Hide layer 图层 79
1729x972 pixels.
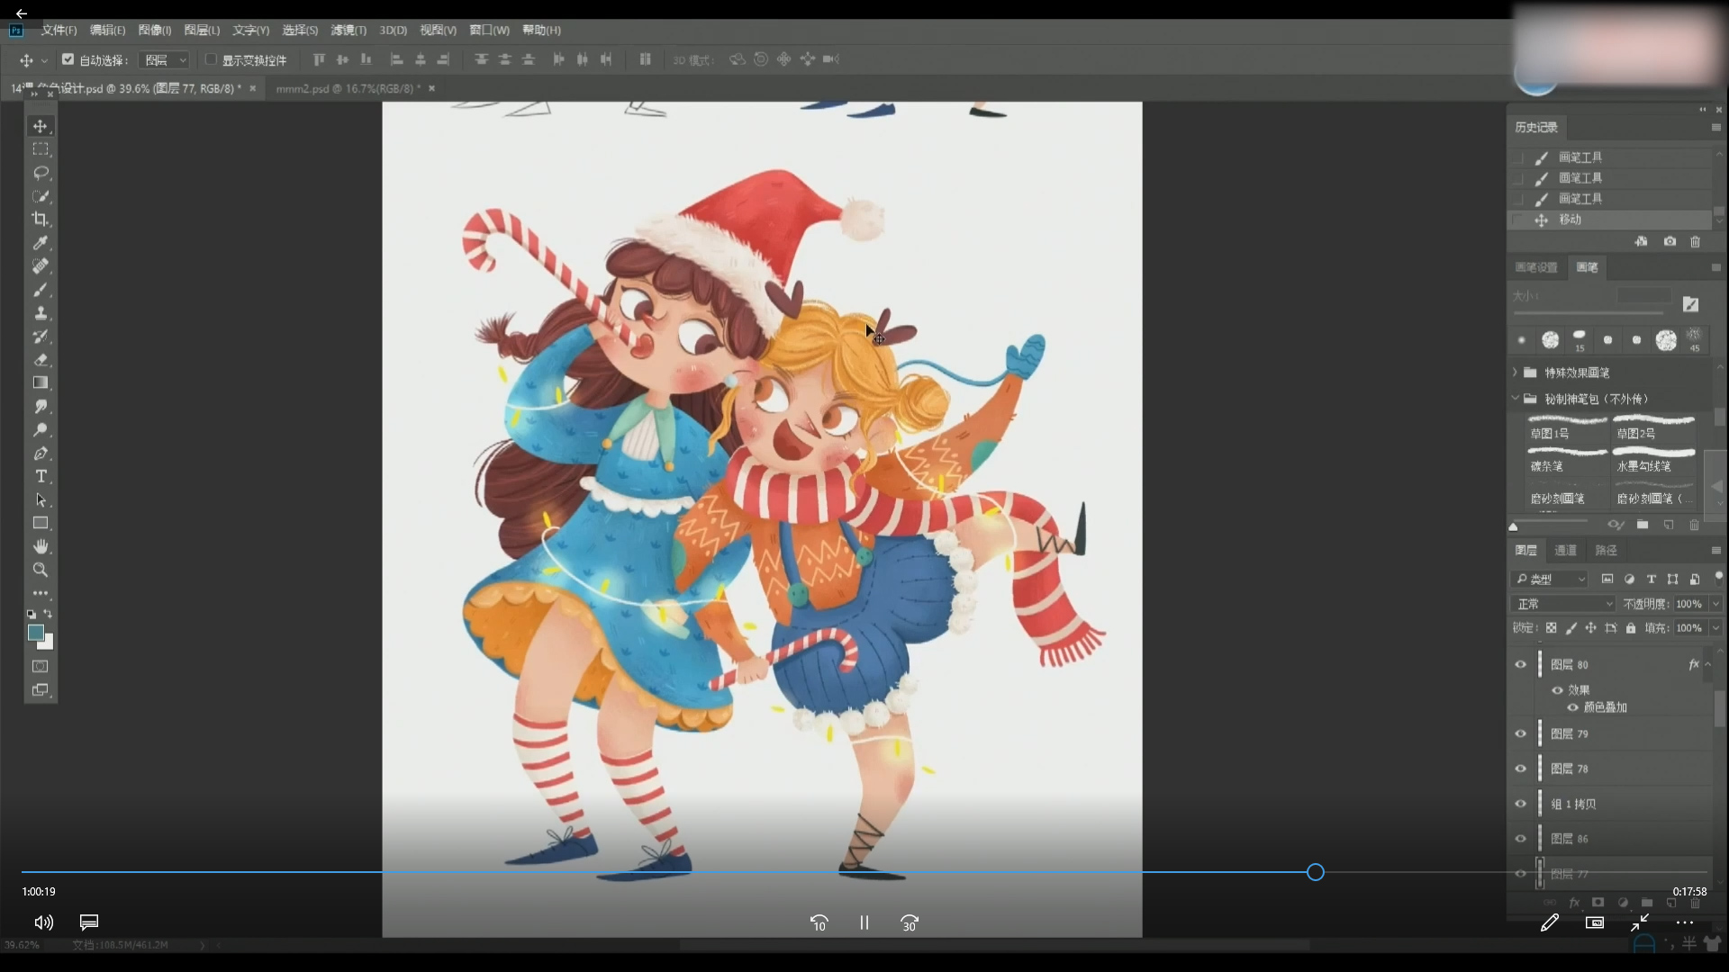pyautogui.click(x=1521, y=733)
